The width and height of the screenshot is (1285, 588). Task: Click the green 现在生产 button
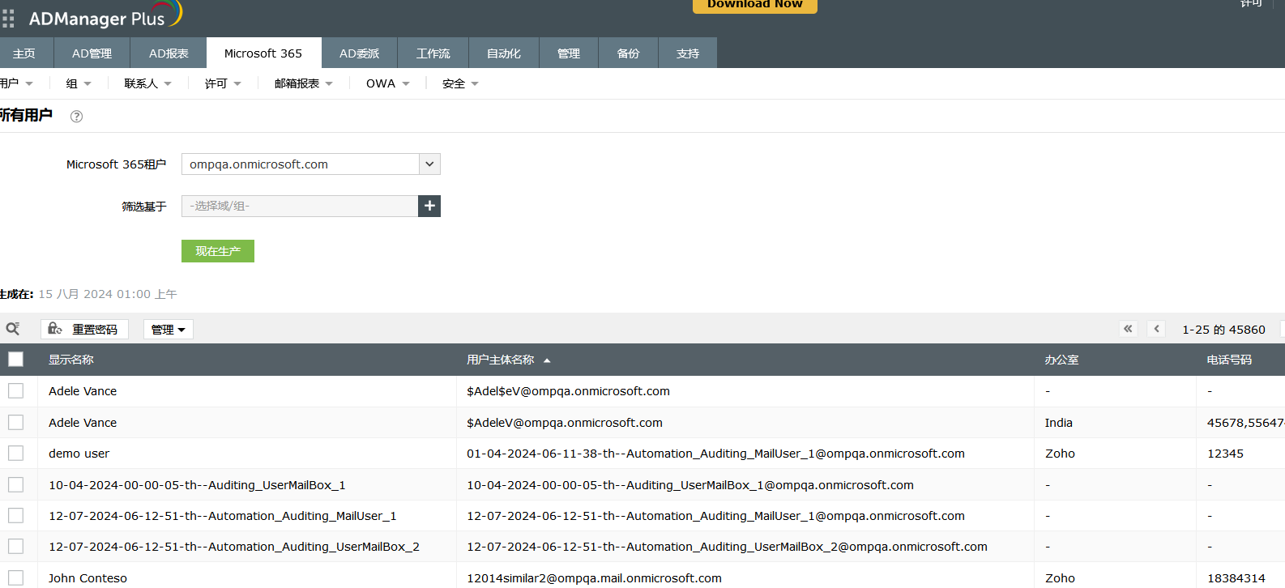point(218,251)
